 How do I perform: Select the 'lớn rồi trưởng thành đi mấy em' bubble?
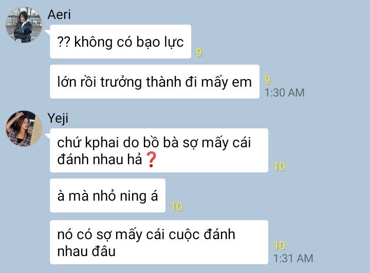point(155,82)
